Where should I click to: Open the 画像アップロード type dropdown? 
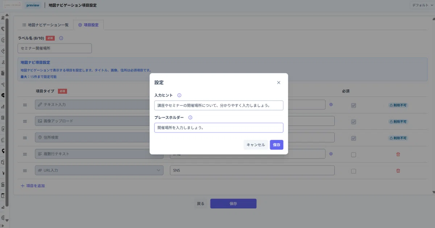point(99,121)
